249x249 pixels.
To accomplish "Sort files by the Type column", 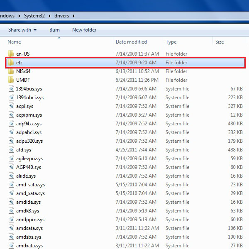I will pos(188,42).
